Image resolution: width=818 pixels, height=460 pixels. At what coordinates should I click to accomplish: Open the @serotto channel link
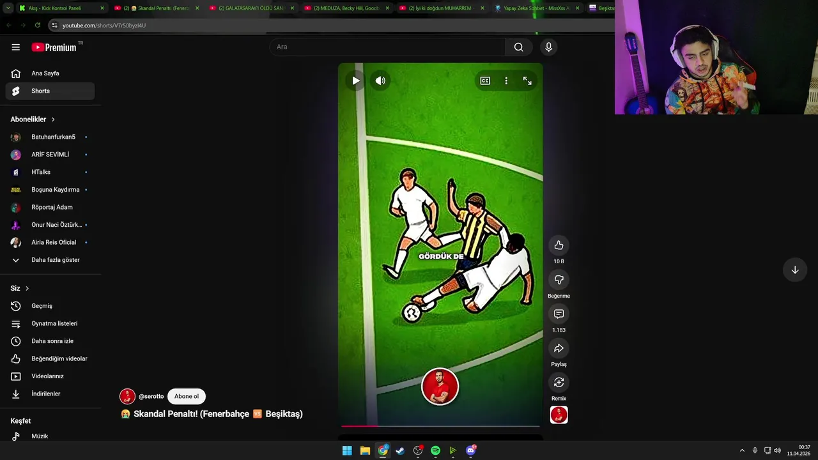click(151, 396)
